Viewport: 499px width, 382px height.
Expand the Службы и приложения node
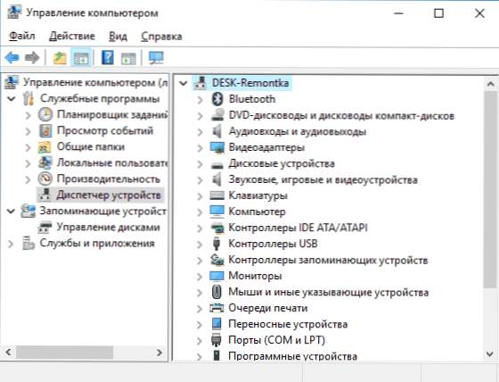pos(11,244)
